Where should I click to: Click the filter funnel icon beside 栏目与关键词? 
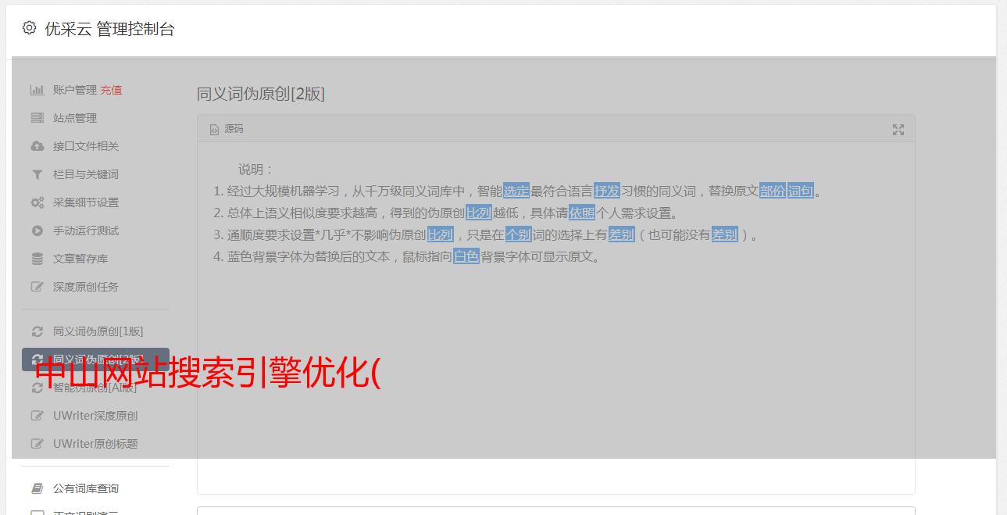coord(37,174)
